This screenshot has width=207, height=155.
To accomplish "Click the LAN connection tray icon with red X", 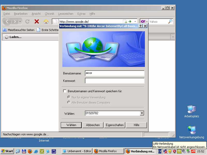I will (165, 151).
